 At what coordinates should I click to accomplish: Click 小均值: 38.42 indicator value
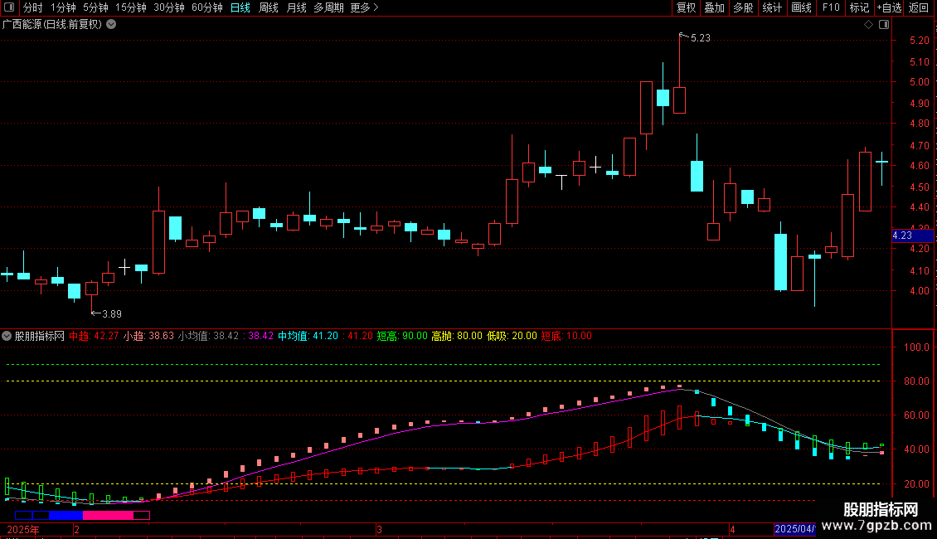pos(208,336)
